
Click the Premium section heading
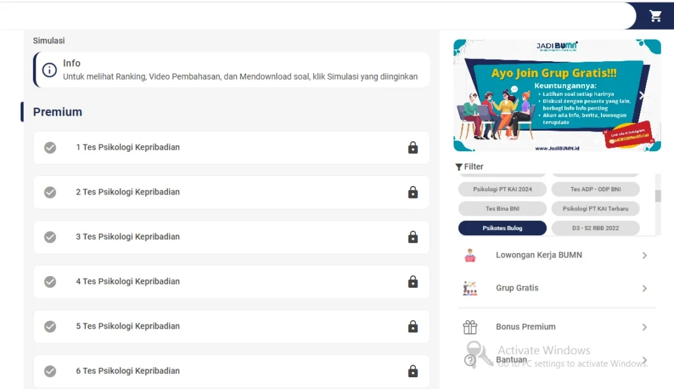click(58, 112)
